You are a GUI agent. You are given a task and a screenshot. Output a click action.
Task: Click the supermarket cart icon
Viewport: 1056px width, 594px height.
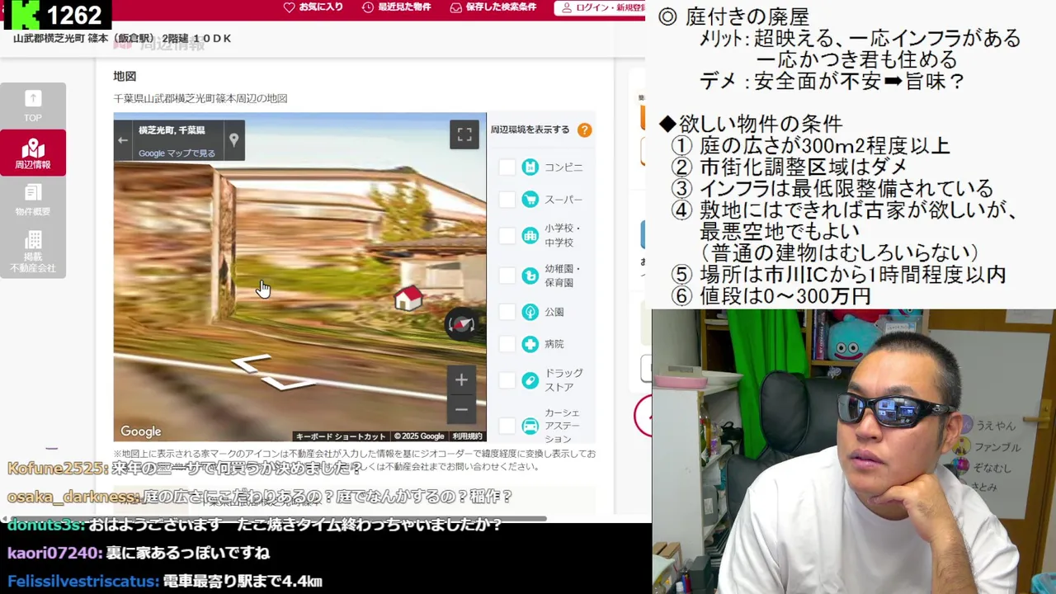tap(530, 200)
